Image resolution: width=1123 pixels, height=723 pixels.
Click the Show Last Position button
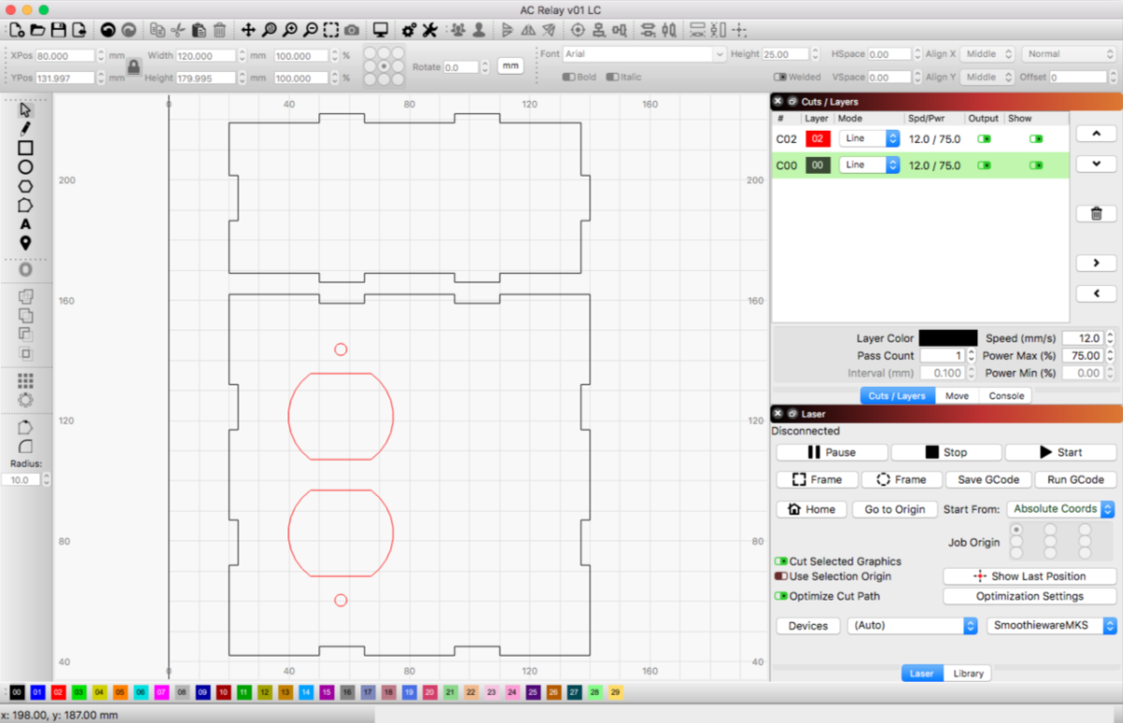click(1028, 576)
